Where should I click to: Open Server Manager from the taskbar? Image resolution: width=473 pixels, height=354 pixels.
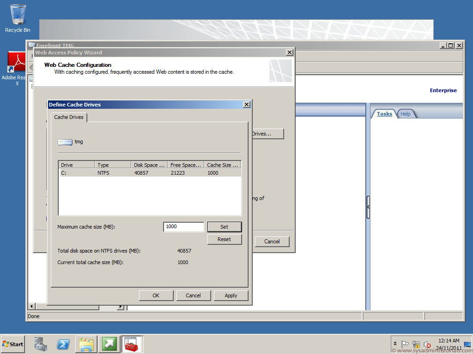point(41,344)
